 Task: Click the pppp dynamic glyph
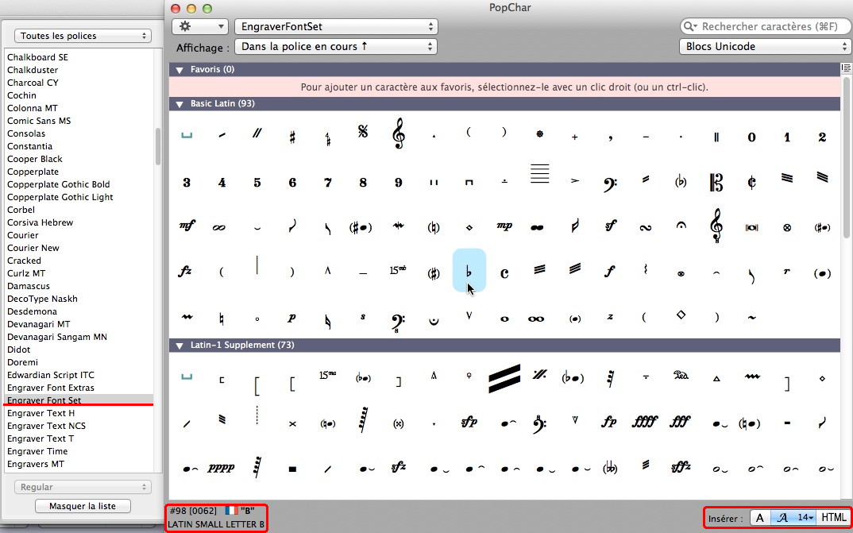[x=222, y=469]
